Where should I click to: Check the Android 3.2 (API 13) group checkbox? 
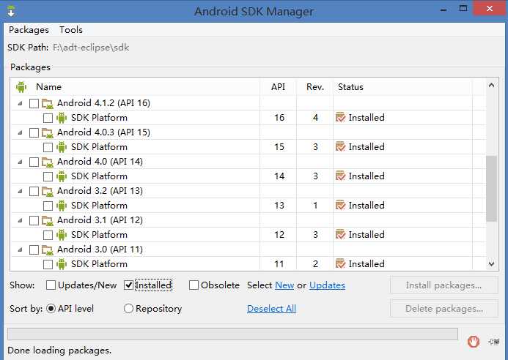click(34, 191)
